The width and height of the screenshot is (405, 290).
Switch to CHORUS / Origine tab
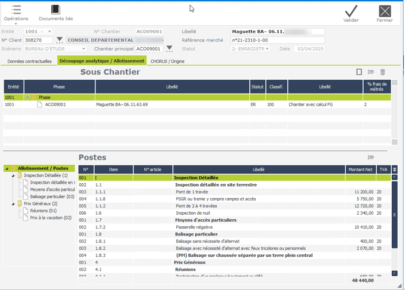click(x=167, y=61)
